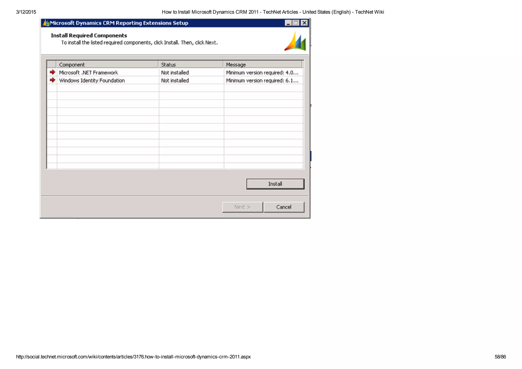
Task: Click the Component column header
Action: tap(107, 64)
